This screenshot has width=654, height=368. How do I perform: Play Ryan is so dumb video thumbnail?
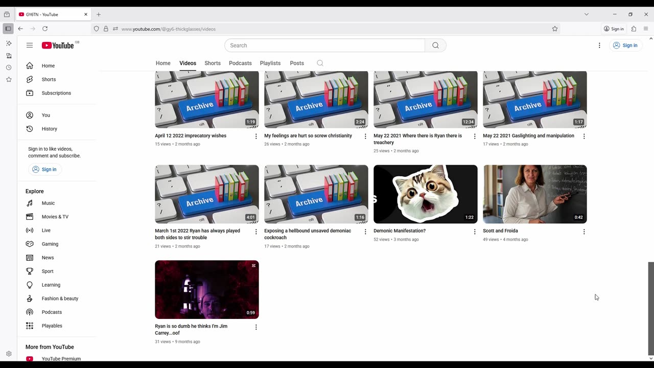click(207, 290)
